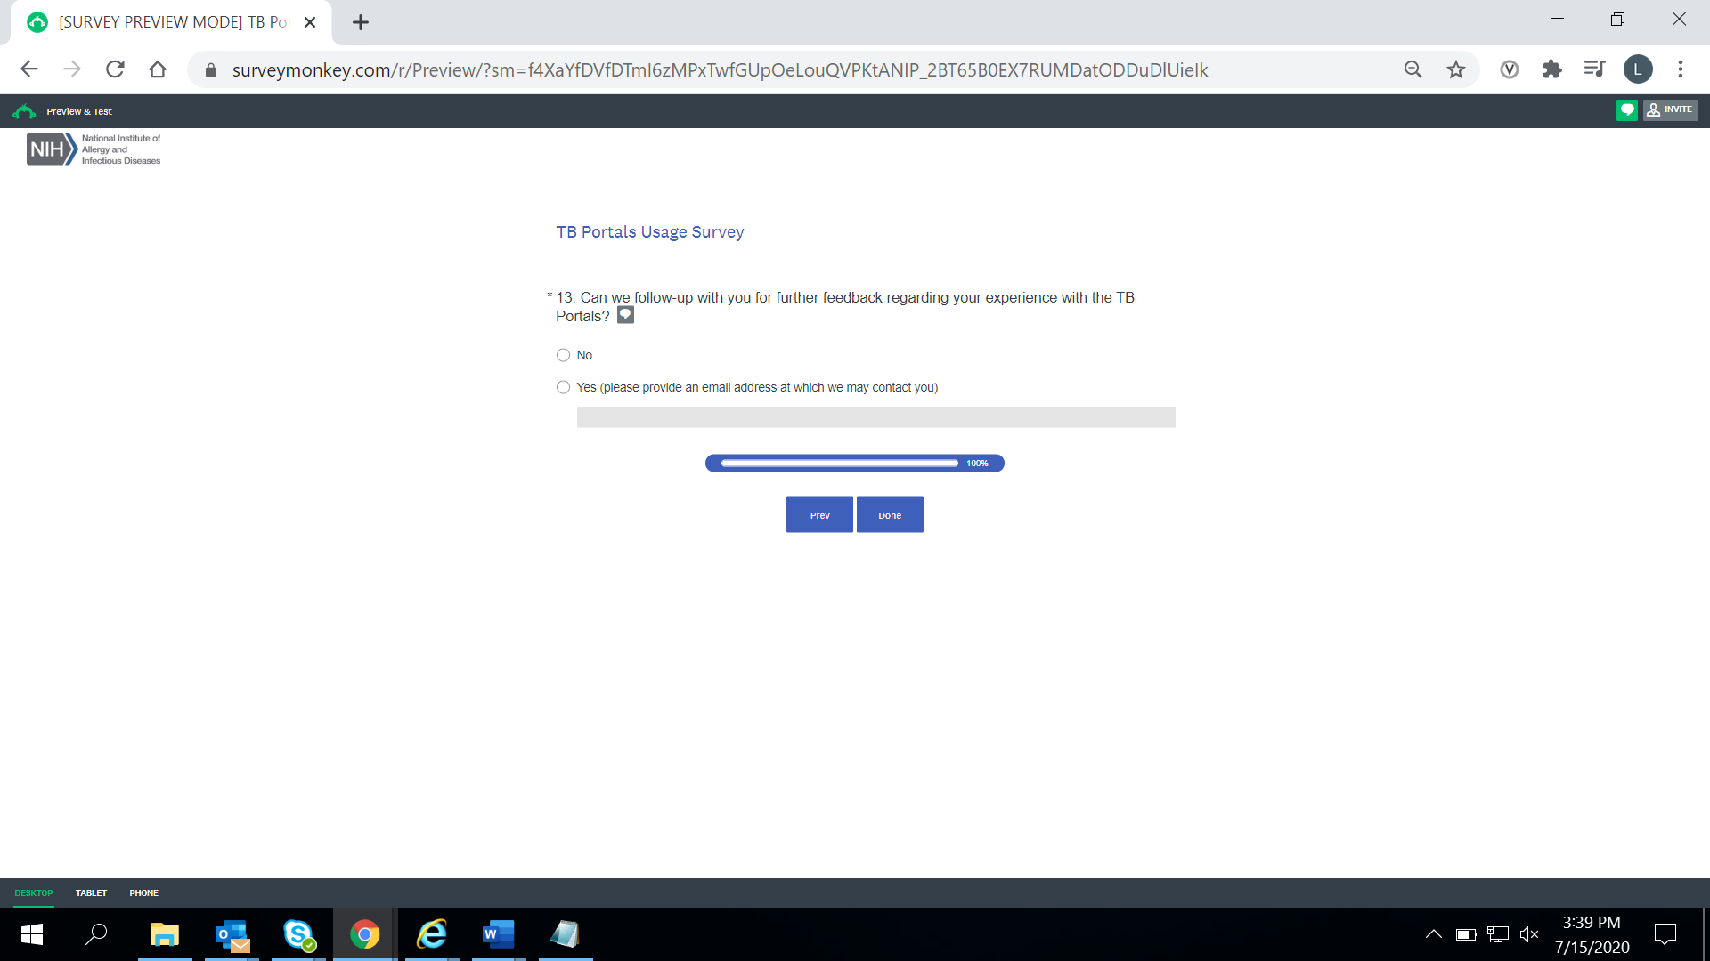1710x961 pixels.
Task: Click the SurveyMonkey logo in Preview bar
Action: [x=24, y=111]
